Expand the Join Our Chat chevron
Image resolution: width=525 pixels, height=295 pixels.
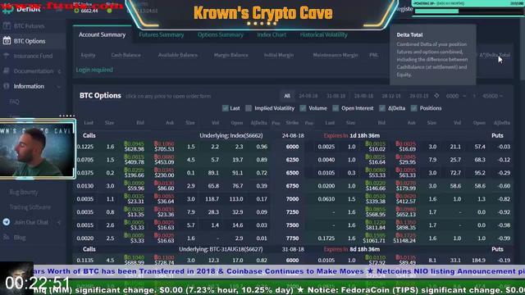(59, 222)
